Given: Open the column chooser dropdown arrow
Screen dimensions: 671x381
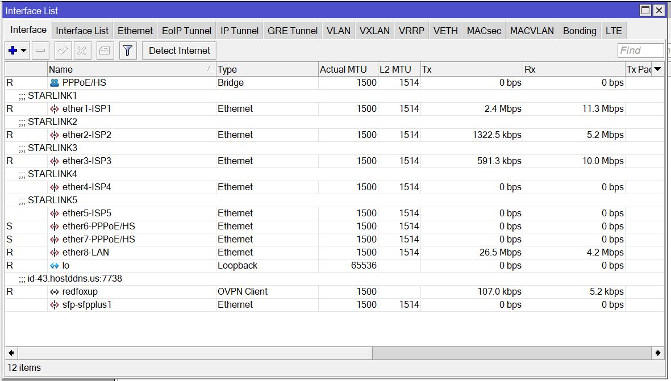Looking at the screenshot, I should [658, 69].
